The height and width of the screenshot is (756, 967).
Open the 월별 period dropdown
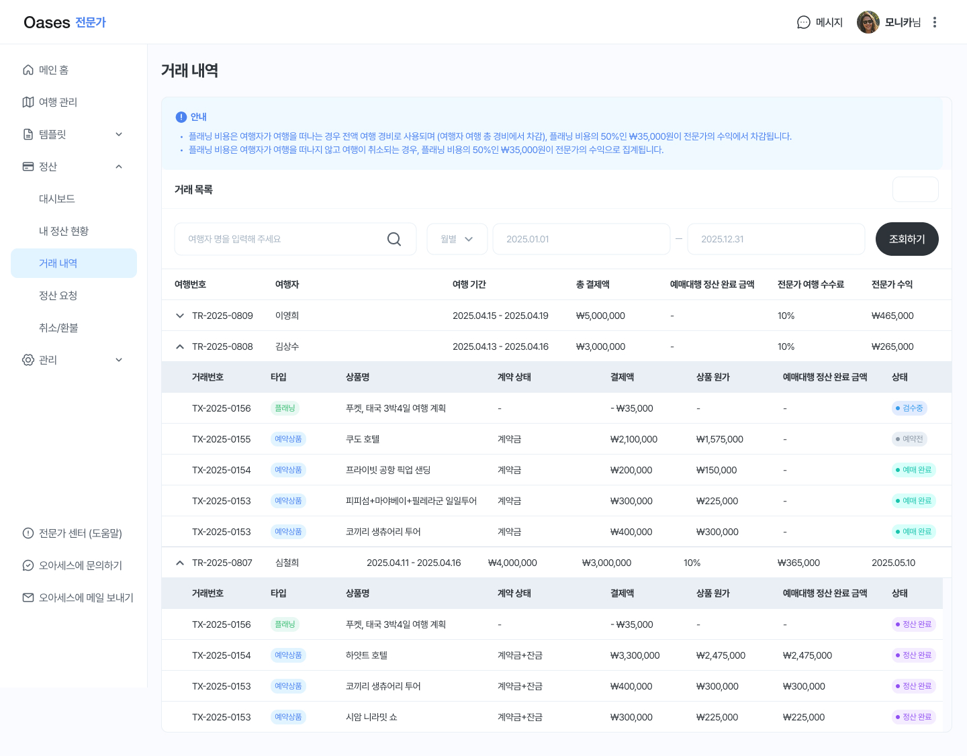(x=457, y=239)
